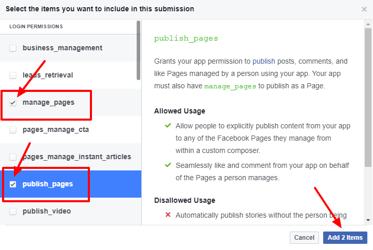
Task: Select the business_management list item
Action: tap(62, 48)
